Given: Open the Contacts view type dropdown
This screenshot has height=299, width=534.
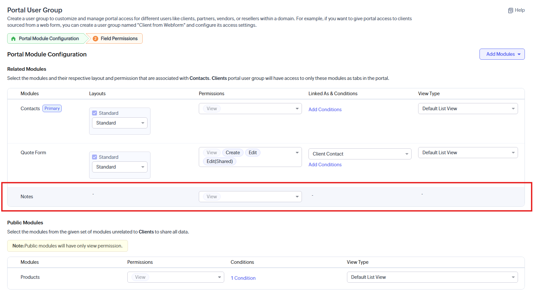Looking at the screenshot, I should tap(468, 109).
